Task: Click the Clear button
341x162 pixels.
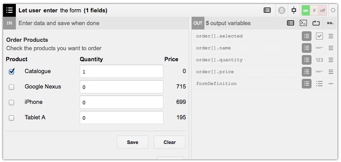Action: (170, 142)
